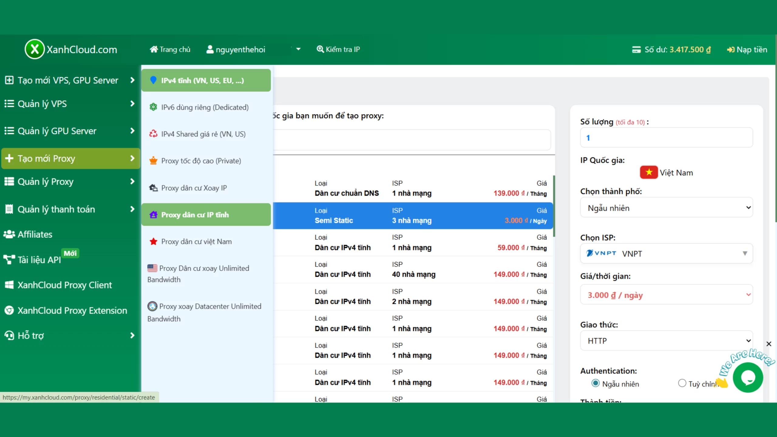Open Proxy dân cư Xoay IP submenu item
Viewport: 777px width, 437px height.
pos(194,188)
